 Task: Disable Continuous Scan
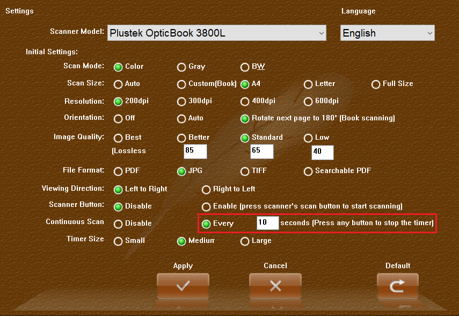(x=118, y=224)
